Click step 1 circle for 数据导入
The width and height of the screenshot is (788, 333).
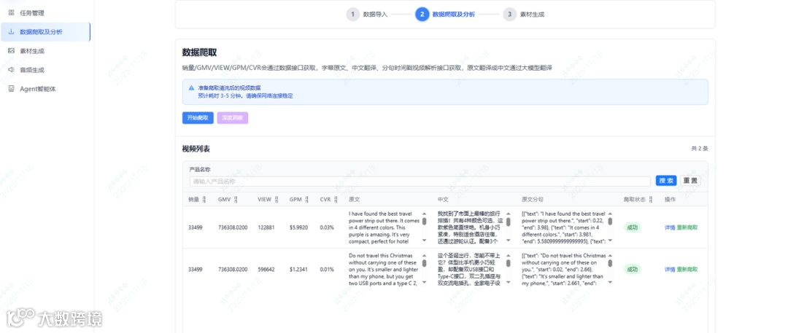[353, 14]
